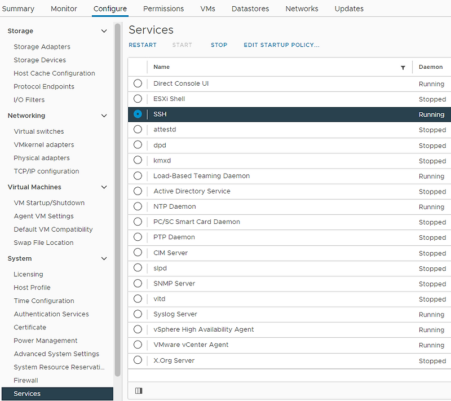Viewport: 451px width, 401px height.
Task: Open Advanced System Settings
Action: click(x=56, y=354)
